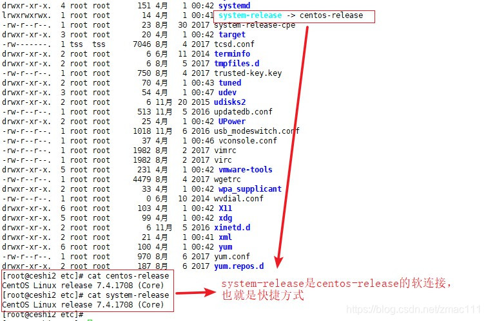Click the xml directory name
Viewport: 486px width, 321px height.
pos(226,237)
